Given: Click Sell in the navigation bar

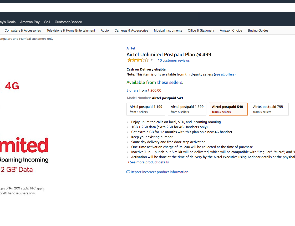Looking at the screenshot, I should 47,22.
